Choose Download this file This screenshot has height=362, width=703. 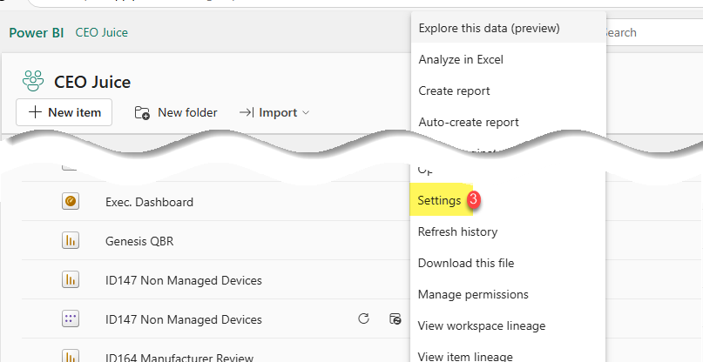click(x=466, y=263)
